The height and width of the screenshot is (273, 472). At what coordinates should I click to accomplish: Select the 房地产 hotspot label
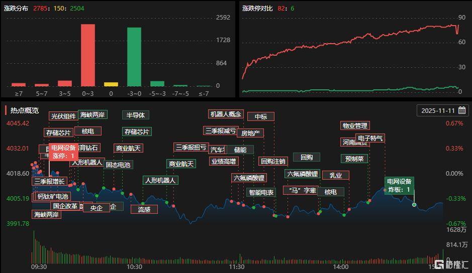pos(250,133)
